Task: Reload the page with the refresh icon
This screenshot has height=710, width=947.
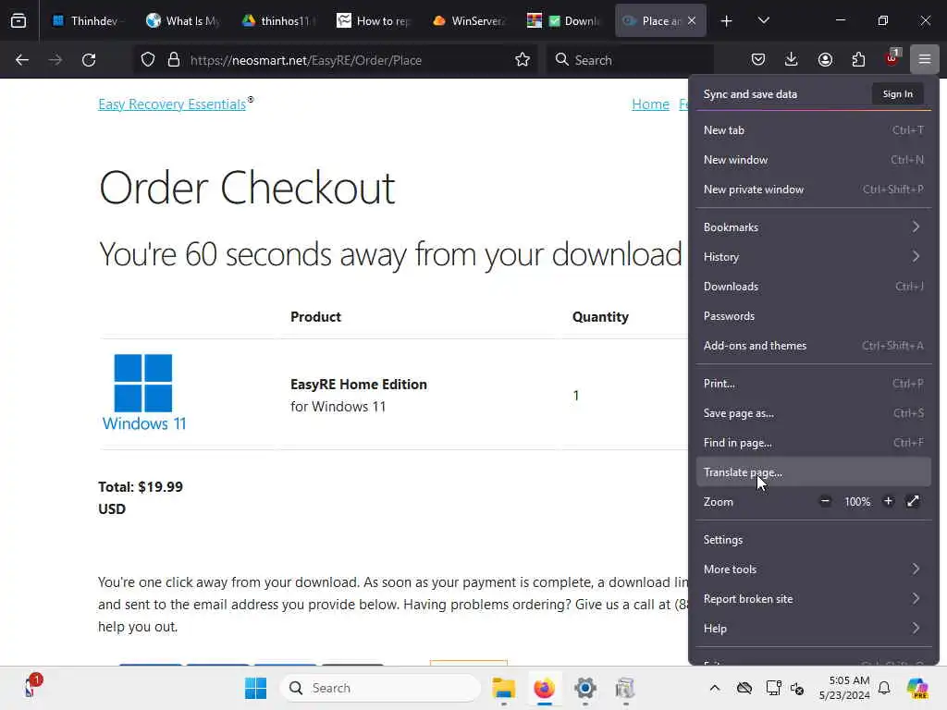Action: point(89,60)
